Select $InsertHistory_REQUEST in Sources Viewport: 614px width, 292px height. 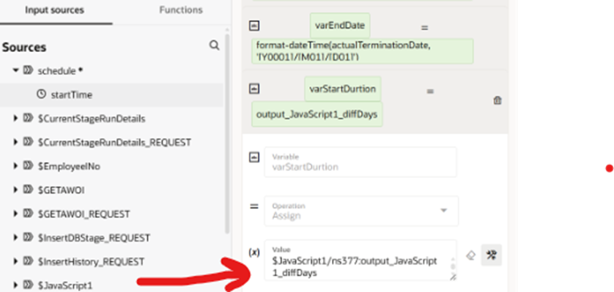tap(91, 262)
